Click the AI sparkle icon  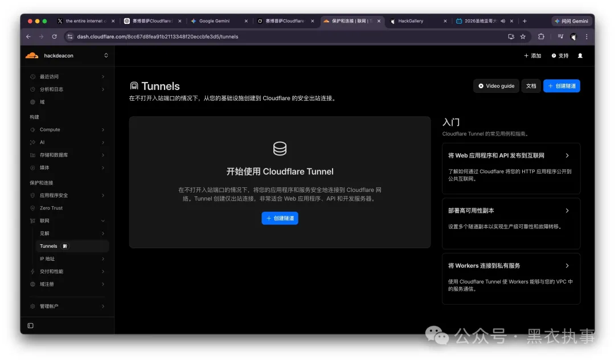pyautogui.click(x=32, y=142)
